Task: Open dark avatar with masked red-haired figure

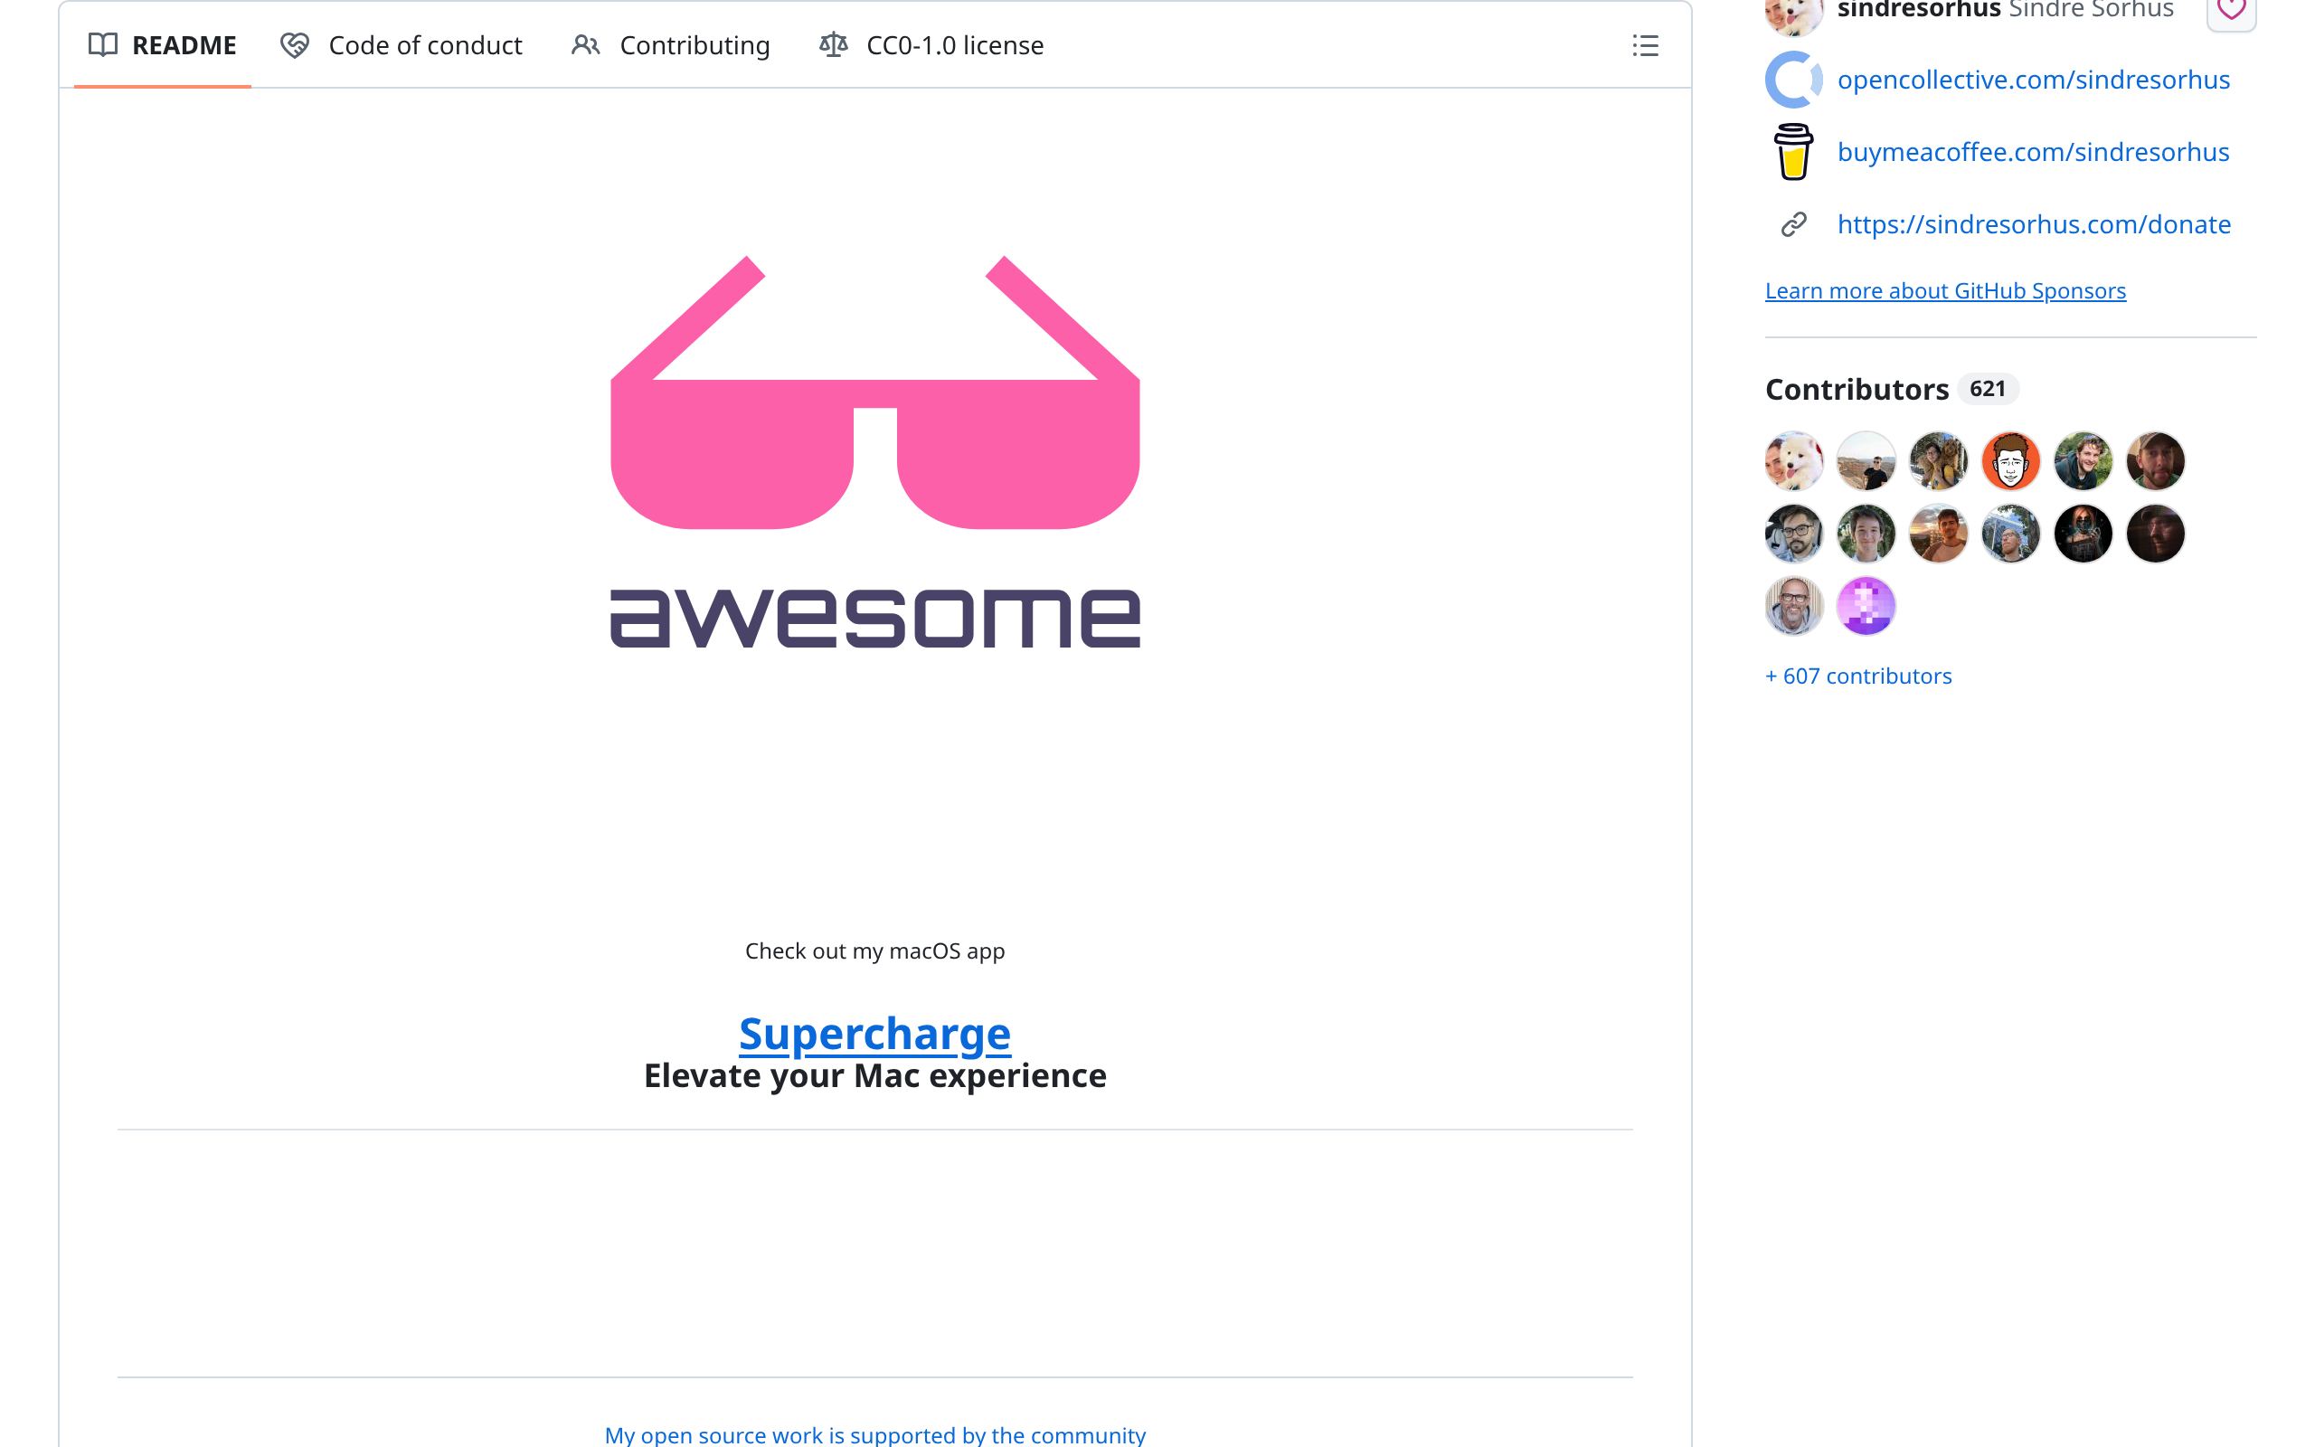Action: pyautogui.click(x=2083, y=533)
